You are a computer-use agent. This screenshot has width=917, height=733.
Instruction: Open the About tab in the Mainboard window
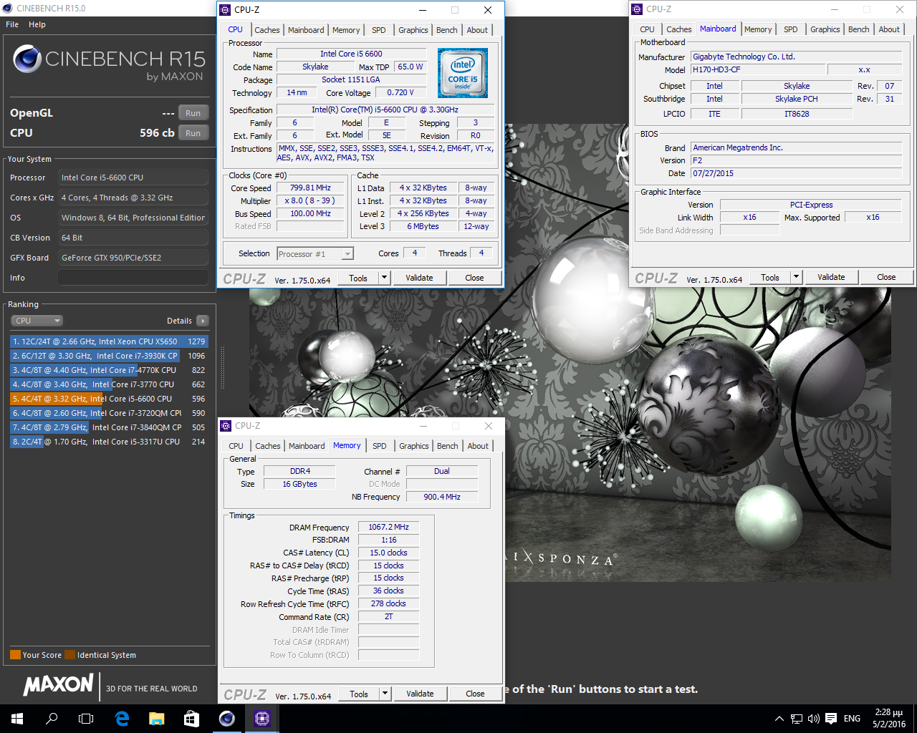[x=889, y=29]
